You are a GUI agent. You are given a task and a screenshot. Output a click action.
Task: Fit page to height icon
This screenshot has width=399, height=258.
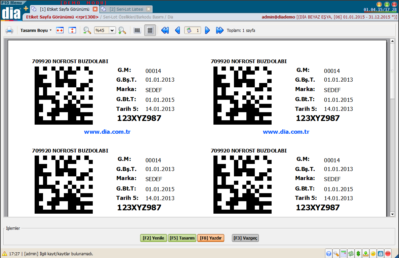pyautogui.click(x=72, y=31)
